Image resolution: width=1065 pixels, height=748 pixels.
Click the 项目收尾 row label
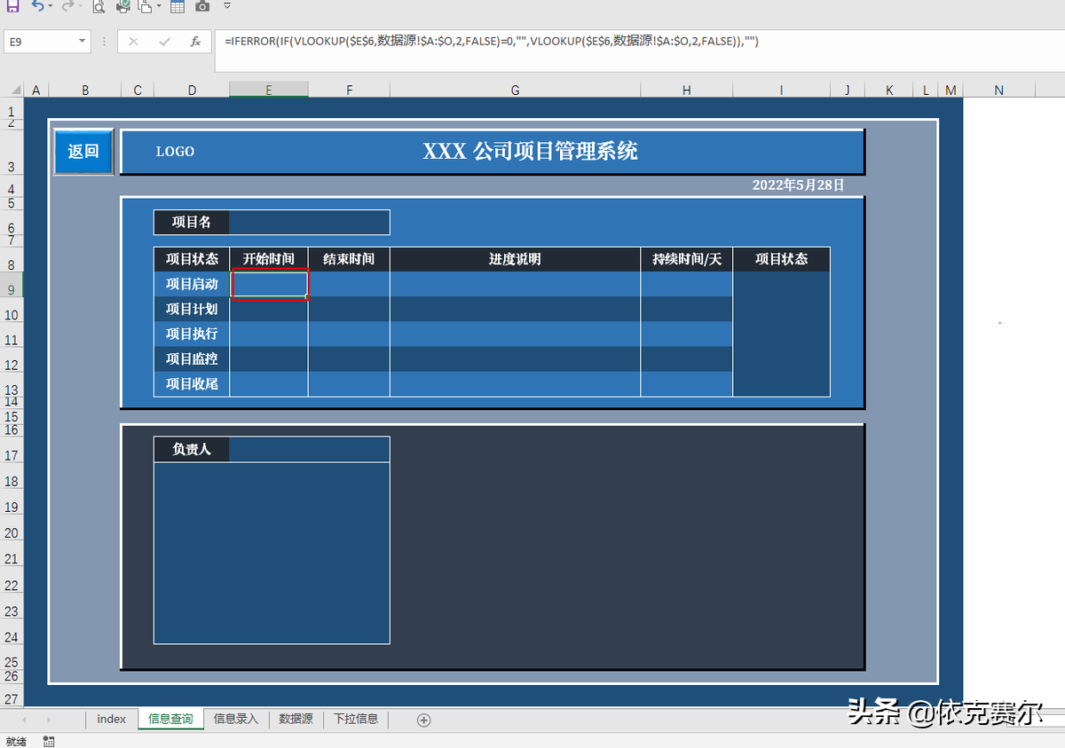coord(192,383)
